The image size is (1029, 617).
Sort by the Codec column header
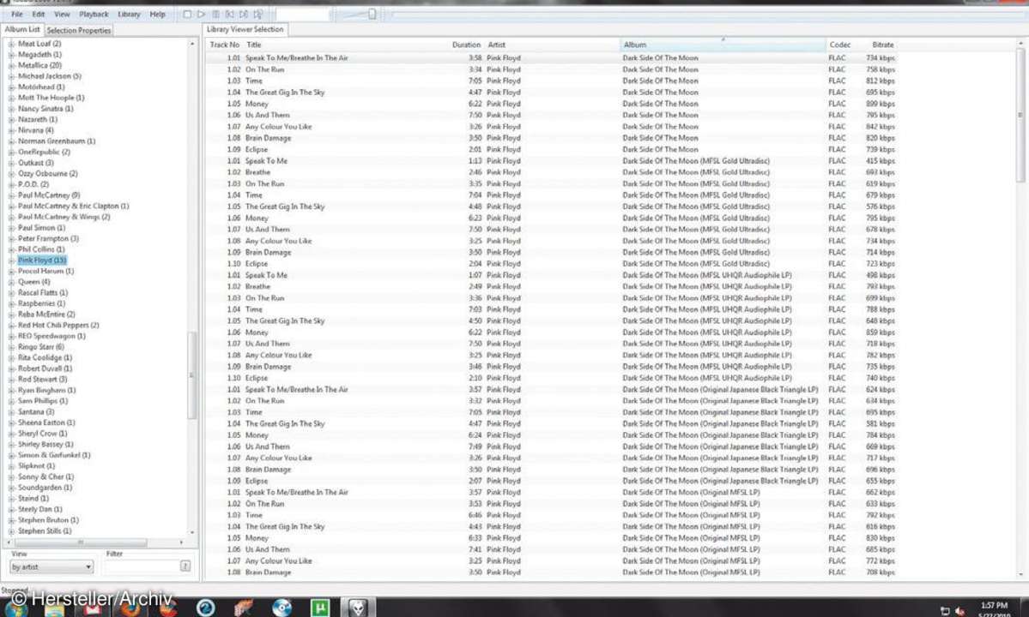click(840, 45)
